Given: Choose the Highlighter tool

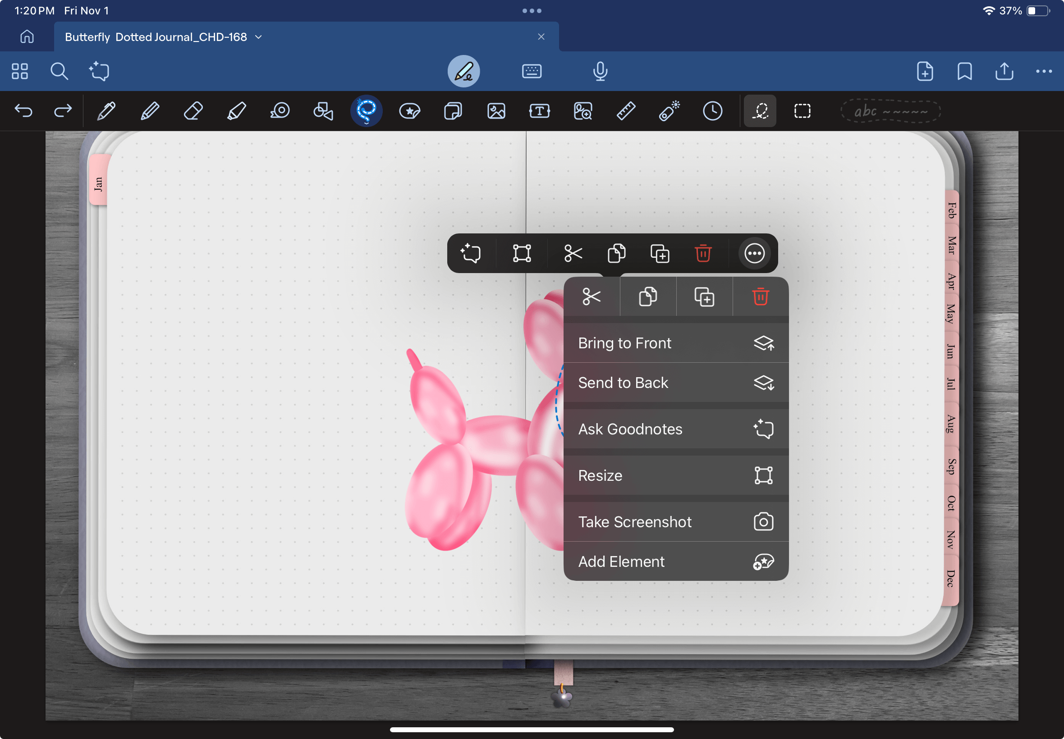Looking at the screenshot, I should [236, 111].
